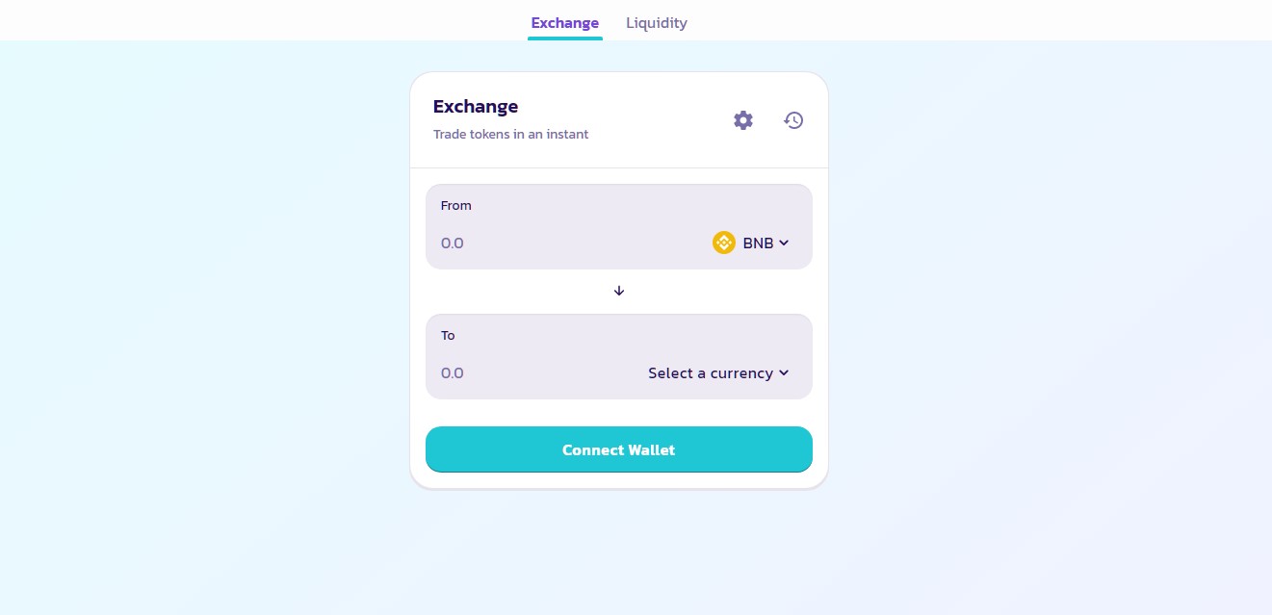Expand the BNB token chevron

click(x=784, y=243)
